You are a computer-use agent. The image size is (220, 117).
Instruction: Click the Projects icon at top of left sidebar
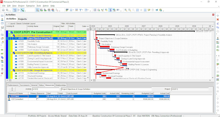2,16
